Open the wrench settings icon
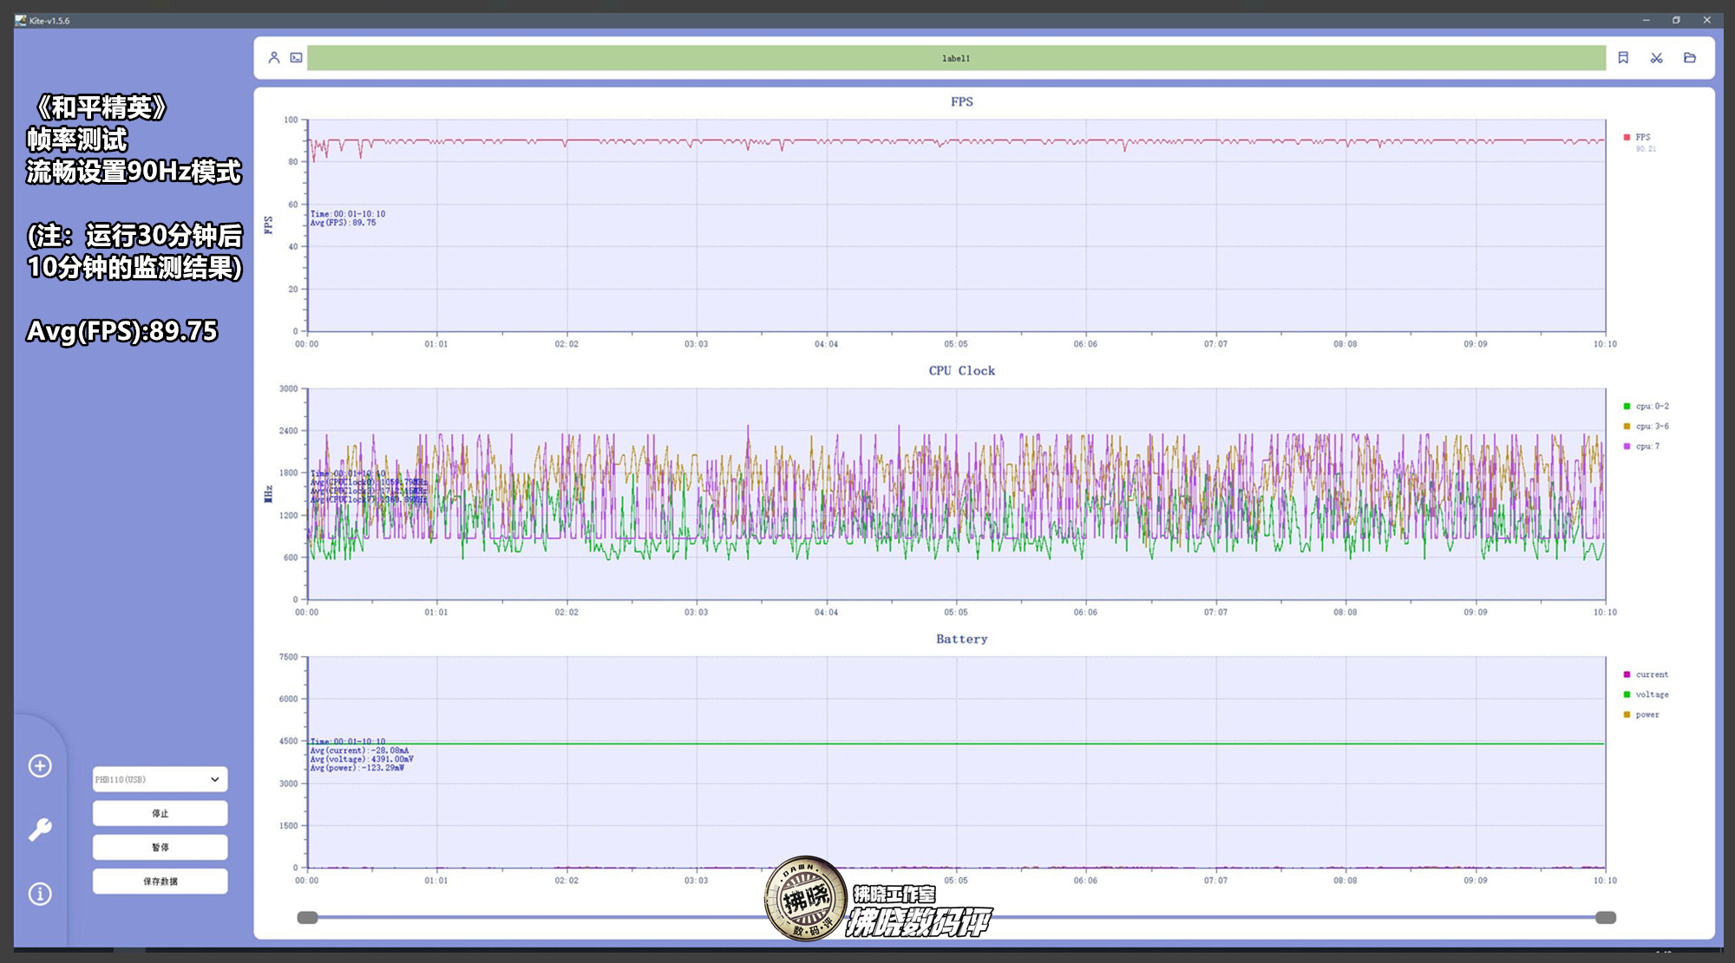The height and width of the screenshot is (963, 1735). (40, 830)
